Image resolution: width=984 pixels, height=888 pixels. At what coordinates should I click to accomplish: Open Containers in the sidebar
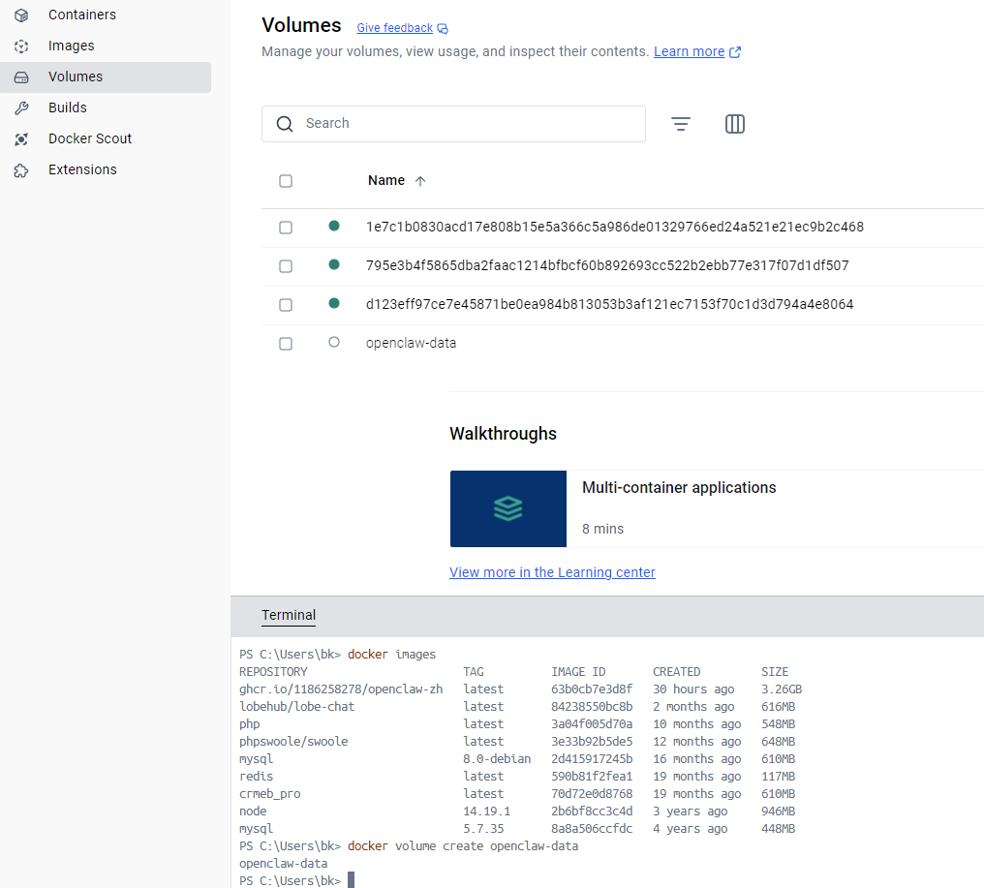click(x=106, y=15)
